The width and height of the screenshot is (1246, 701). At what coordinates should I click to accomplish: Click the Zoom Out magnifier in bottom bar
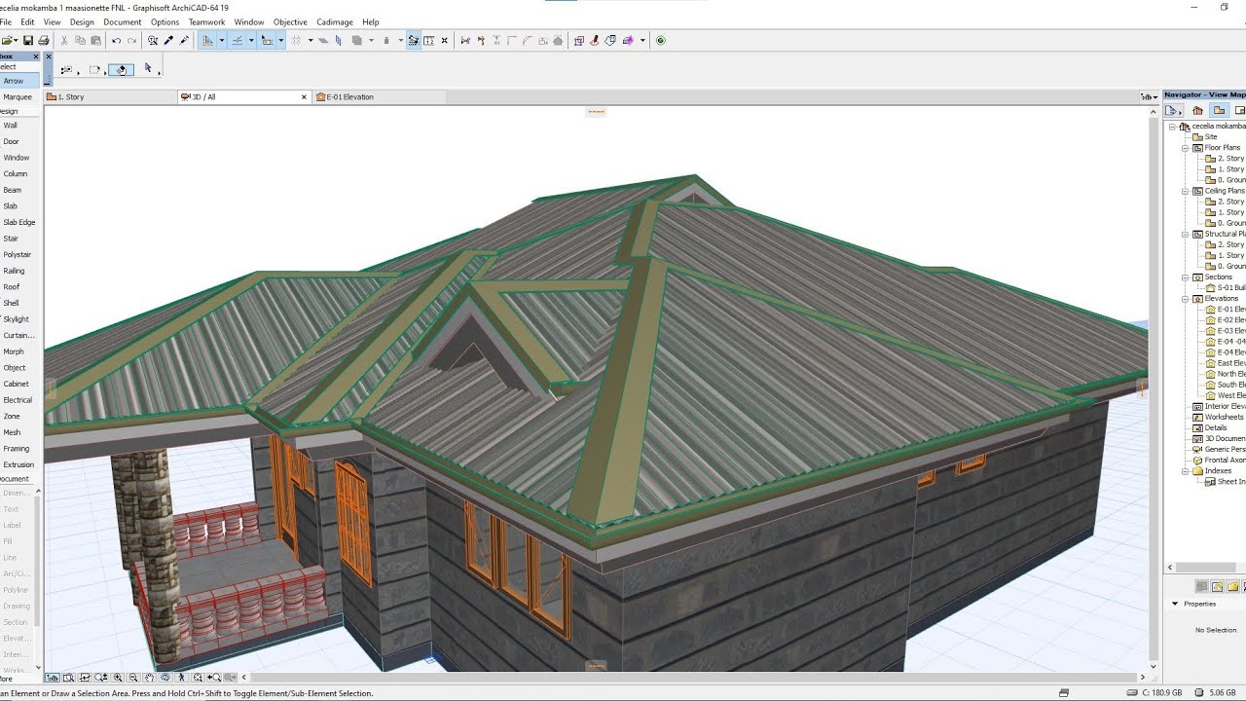(x=133, y=678)
